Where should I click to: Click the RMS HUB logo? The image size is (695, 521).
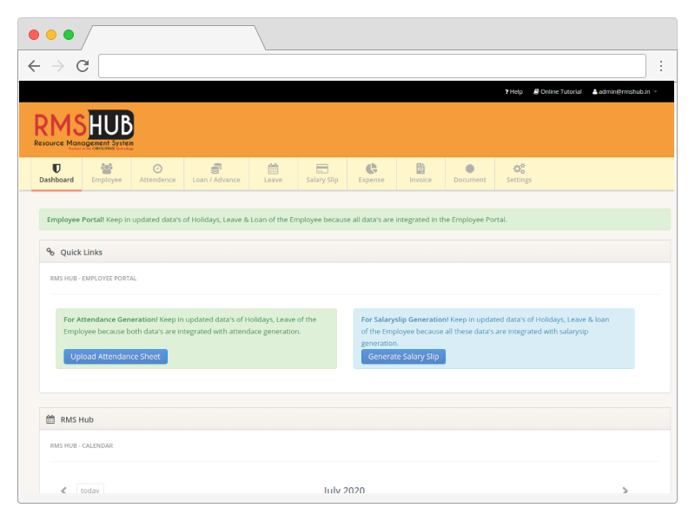(x=83, y=130)
